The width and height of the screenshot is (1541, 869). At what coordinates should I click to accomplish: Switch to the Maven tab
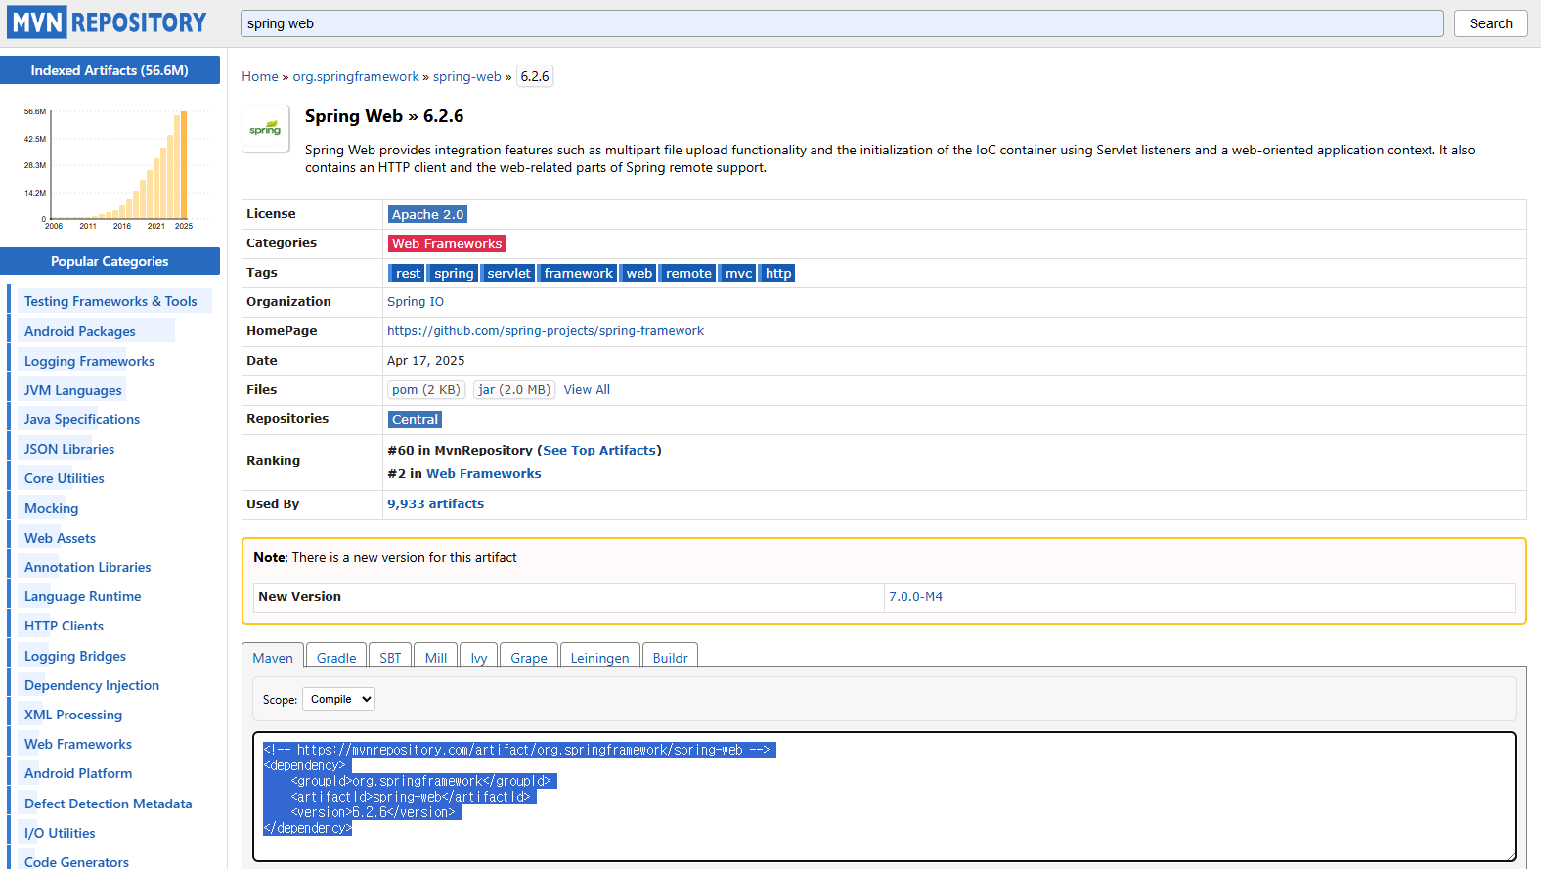pos(273,658)
